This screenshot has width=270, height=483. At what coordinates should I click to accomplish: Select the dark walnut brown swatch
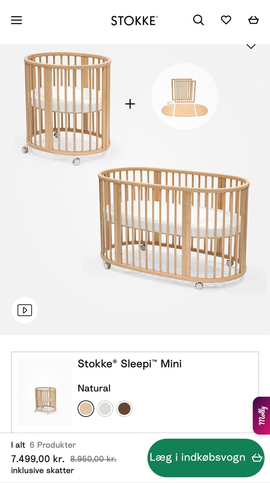[x=124, y=409]
